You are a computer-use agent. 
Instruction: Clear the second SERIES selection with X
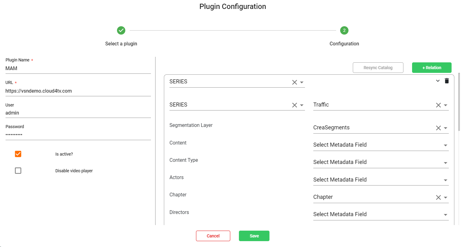coord(294,105)
